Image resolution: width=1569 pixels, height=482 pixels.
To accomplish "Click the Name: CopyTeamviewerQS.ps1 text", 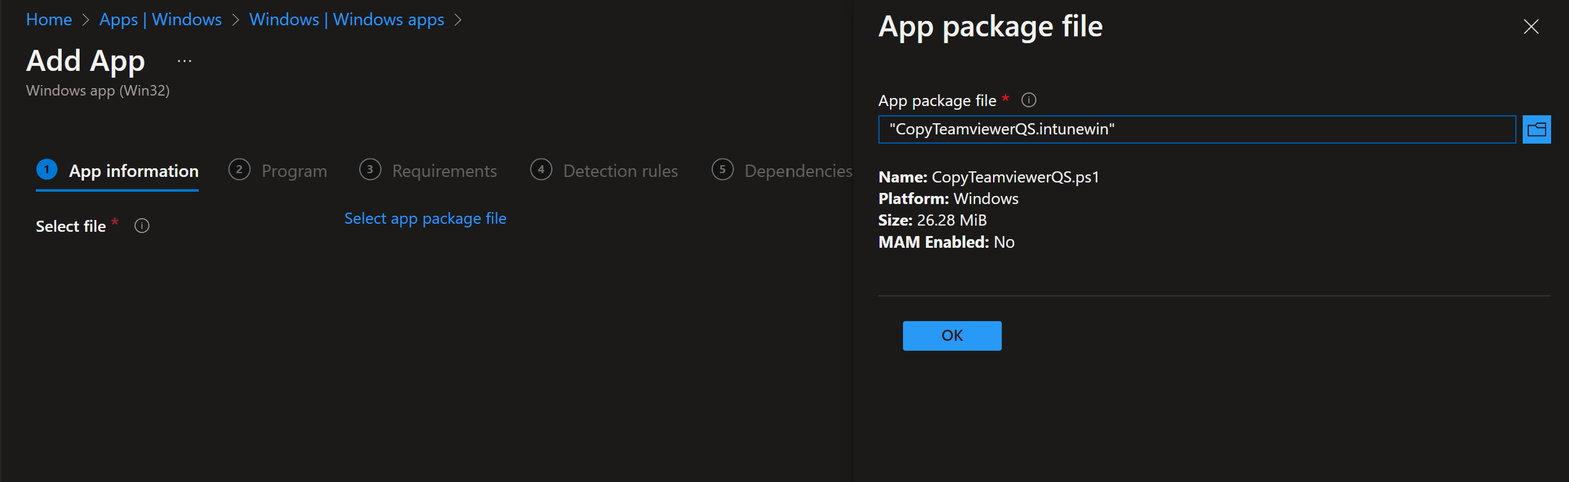I will point(989,178).
